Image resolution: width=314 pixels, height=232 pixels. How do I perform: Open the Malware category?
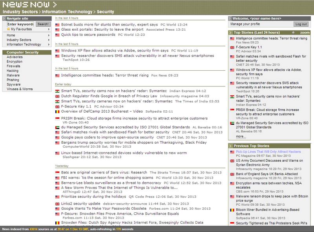click(13, 75)
